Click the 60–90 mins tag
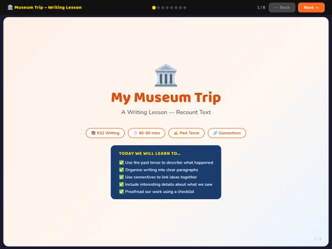This screenshot has height=249, width=332. coord(146,133)
